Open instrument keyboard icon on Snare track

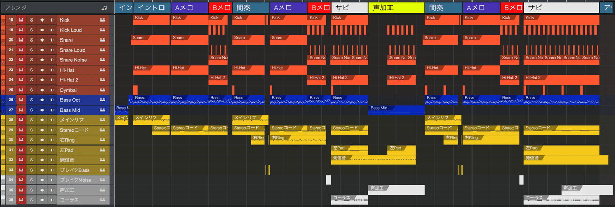(102, 40)
